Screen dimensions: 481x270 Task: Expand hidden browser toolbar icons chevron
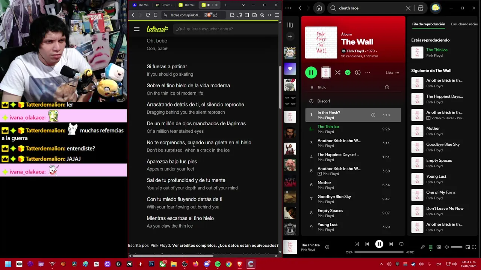click(x=269, y=15)
